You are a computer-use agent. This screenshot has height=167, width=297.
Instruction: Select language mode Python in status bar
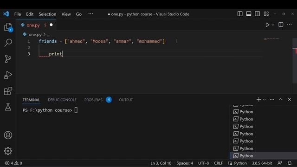tap(240, 163)
